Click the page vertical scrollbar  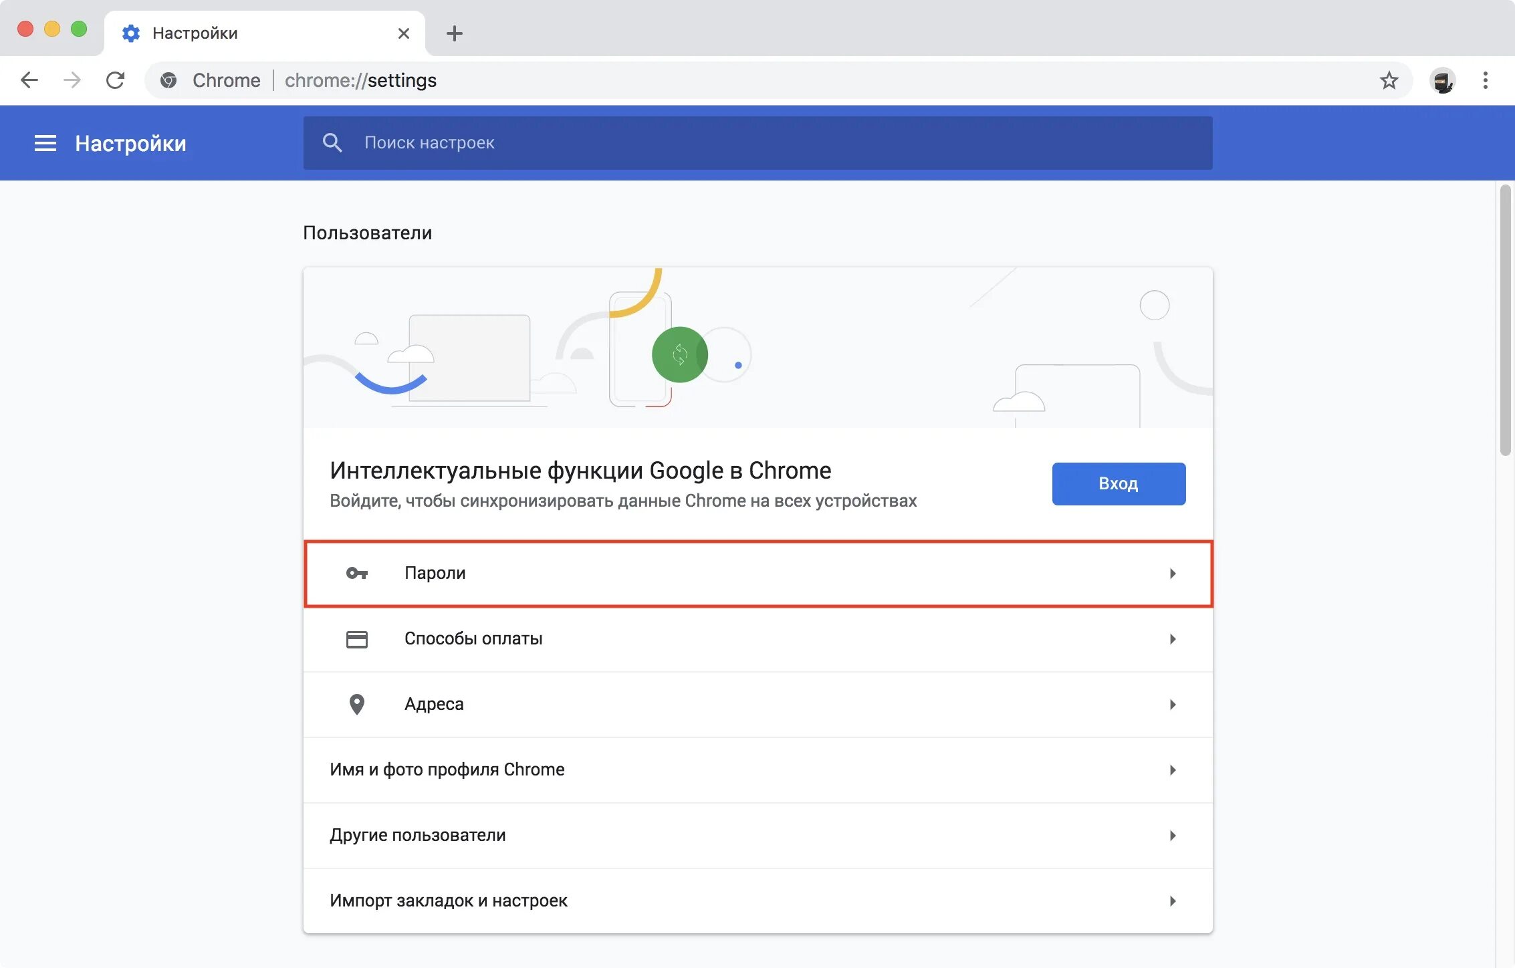[1504, 321]
